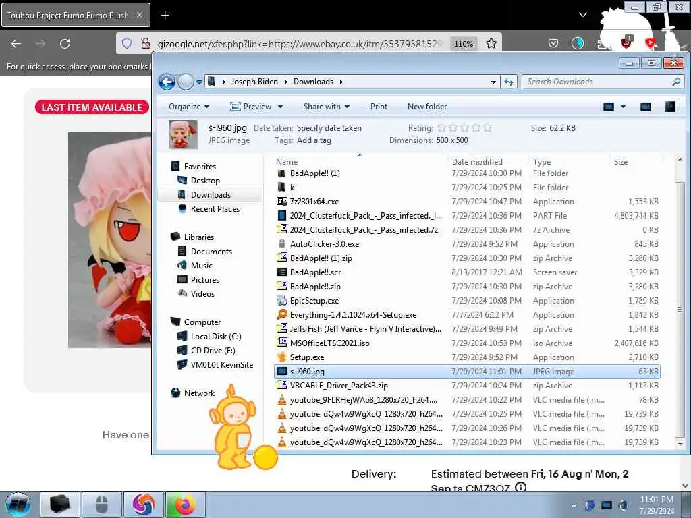
Task: Open the Share with menu
Action: point(326,107)
